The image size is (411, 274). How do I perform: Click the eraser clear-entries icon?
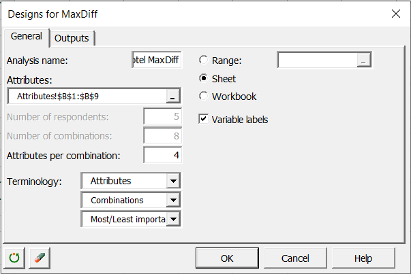[39, 258]
